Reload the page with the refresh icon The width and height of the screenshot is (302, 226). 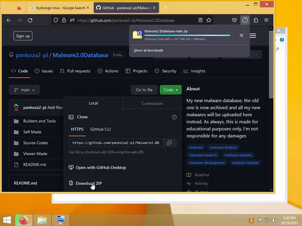point(30,20)
